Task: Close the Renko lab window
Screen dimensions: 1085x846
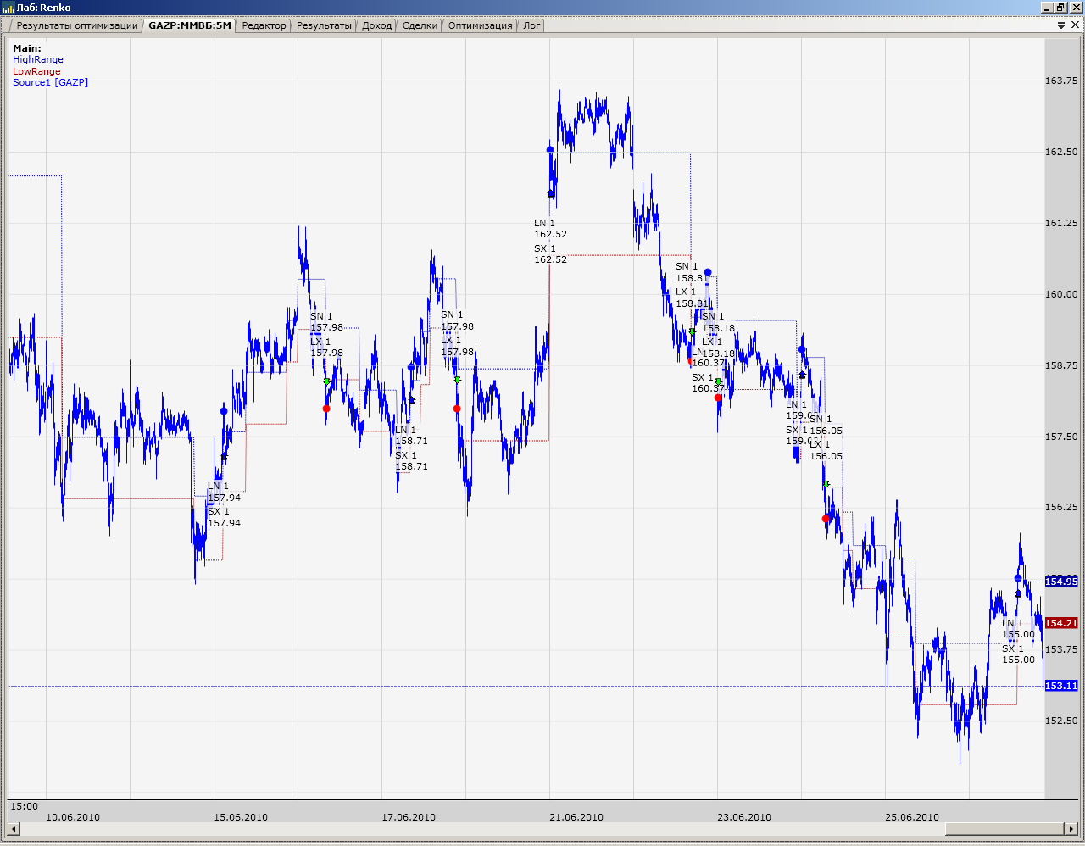Action: (x=1075, y=8)
